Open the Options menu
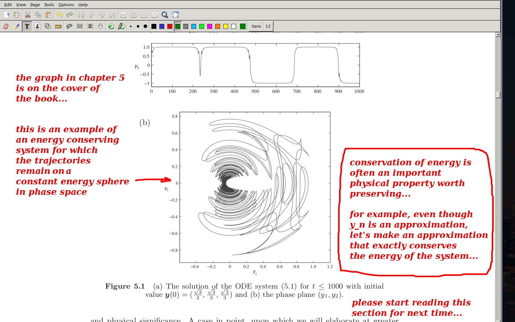Viewport: 515px width, 322px height. point(66,5)
